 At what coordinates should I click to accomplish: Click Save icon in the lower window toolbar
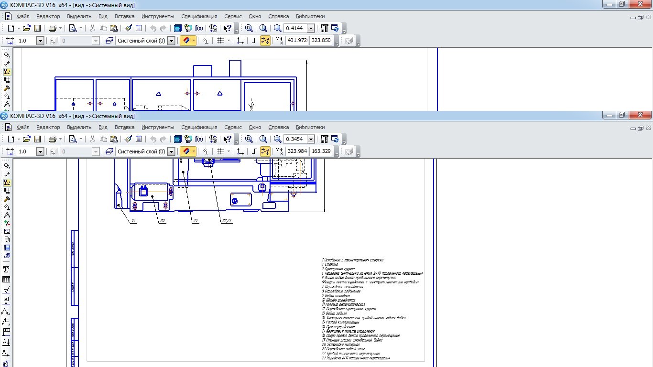coord(37,139)
